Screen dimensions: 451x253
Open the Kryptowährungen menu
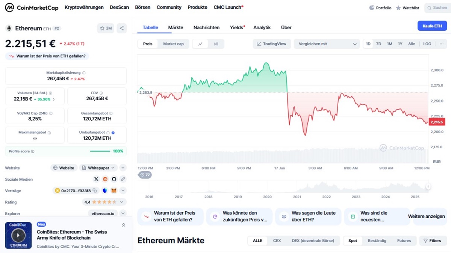(84, 8)
